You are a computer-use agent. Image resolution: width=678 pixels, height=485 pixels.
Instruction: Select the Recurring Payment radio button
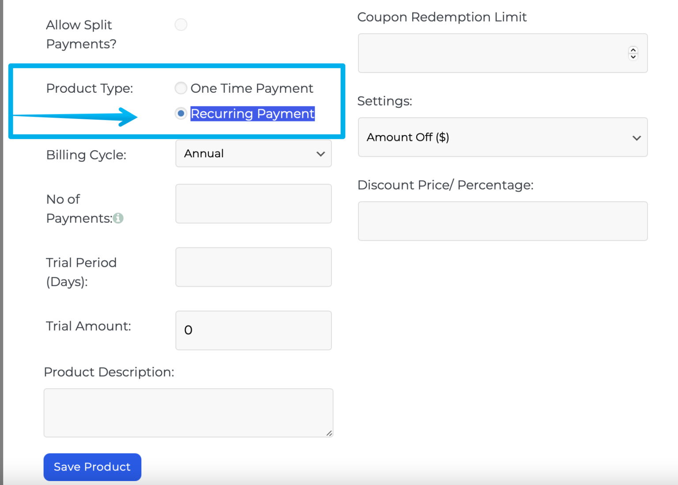tap(181, 114)
